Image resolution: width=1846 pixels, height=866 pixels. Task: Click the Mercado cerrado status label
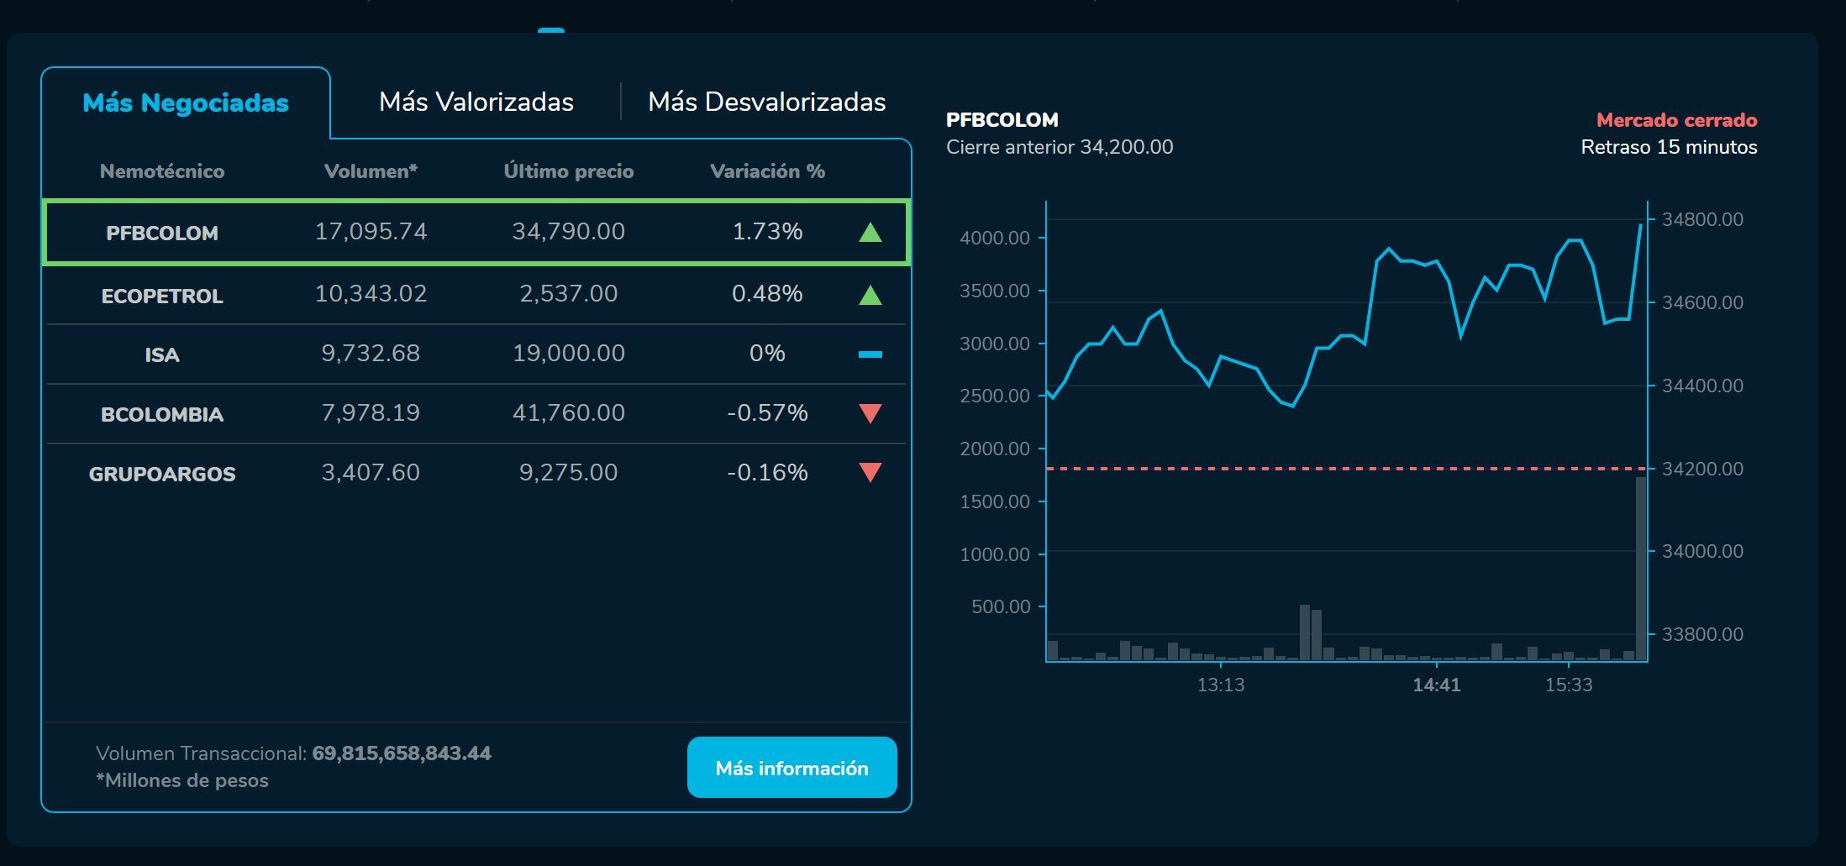pyautogui.click(x=1675, y=119)
